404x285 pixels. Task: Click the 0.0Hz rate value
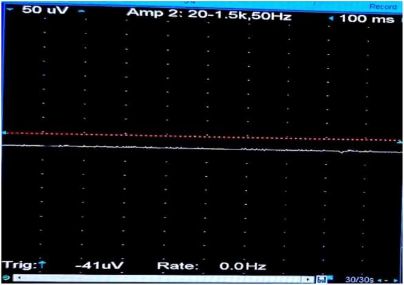point(243,266)
